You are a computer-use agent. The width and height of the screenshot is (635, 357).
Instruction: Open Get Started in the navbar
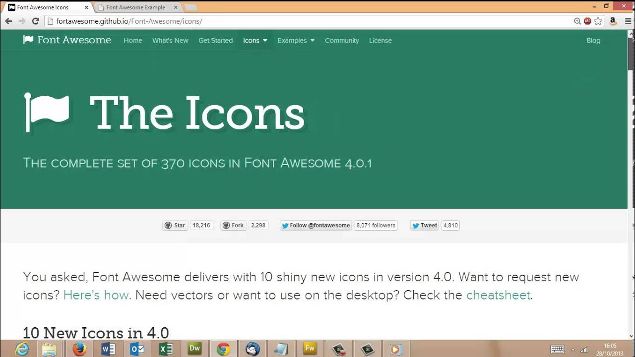click(x=215, y=41)
